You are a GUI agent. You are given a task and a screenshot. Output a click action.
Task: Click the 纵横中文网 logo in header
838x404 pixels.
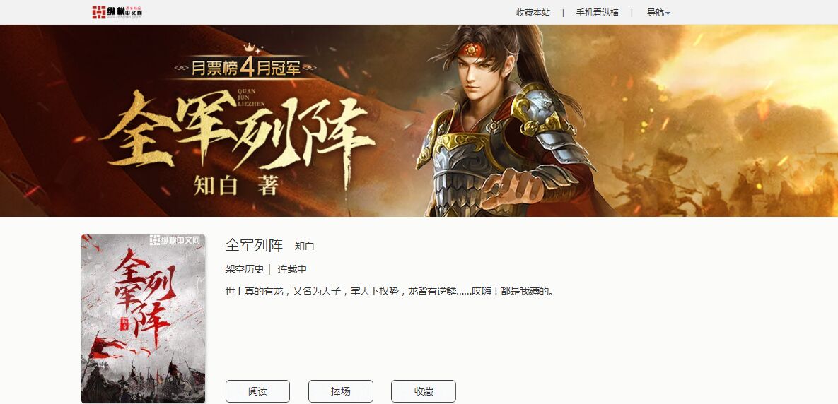[x=117, y=12]
